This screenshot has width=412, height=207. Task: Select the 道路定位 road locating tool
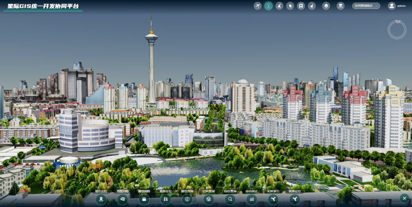[x=165, y=199]
